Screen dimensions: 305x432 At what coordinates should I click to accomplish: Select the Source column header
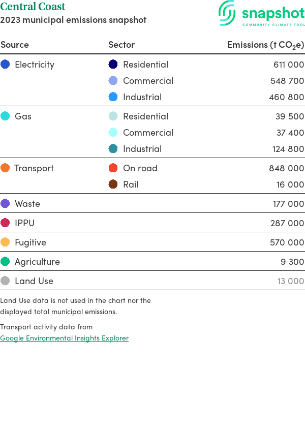(15, 45)
